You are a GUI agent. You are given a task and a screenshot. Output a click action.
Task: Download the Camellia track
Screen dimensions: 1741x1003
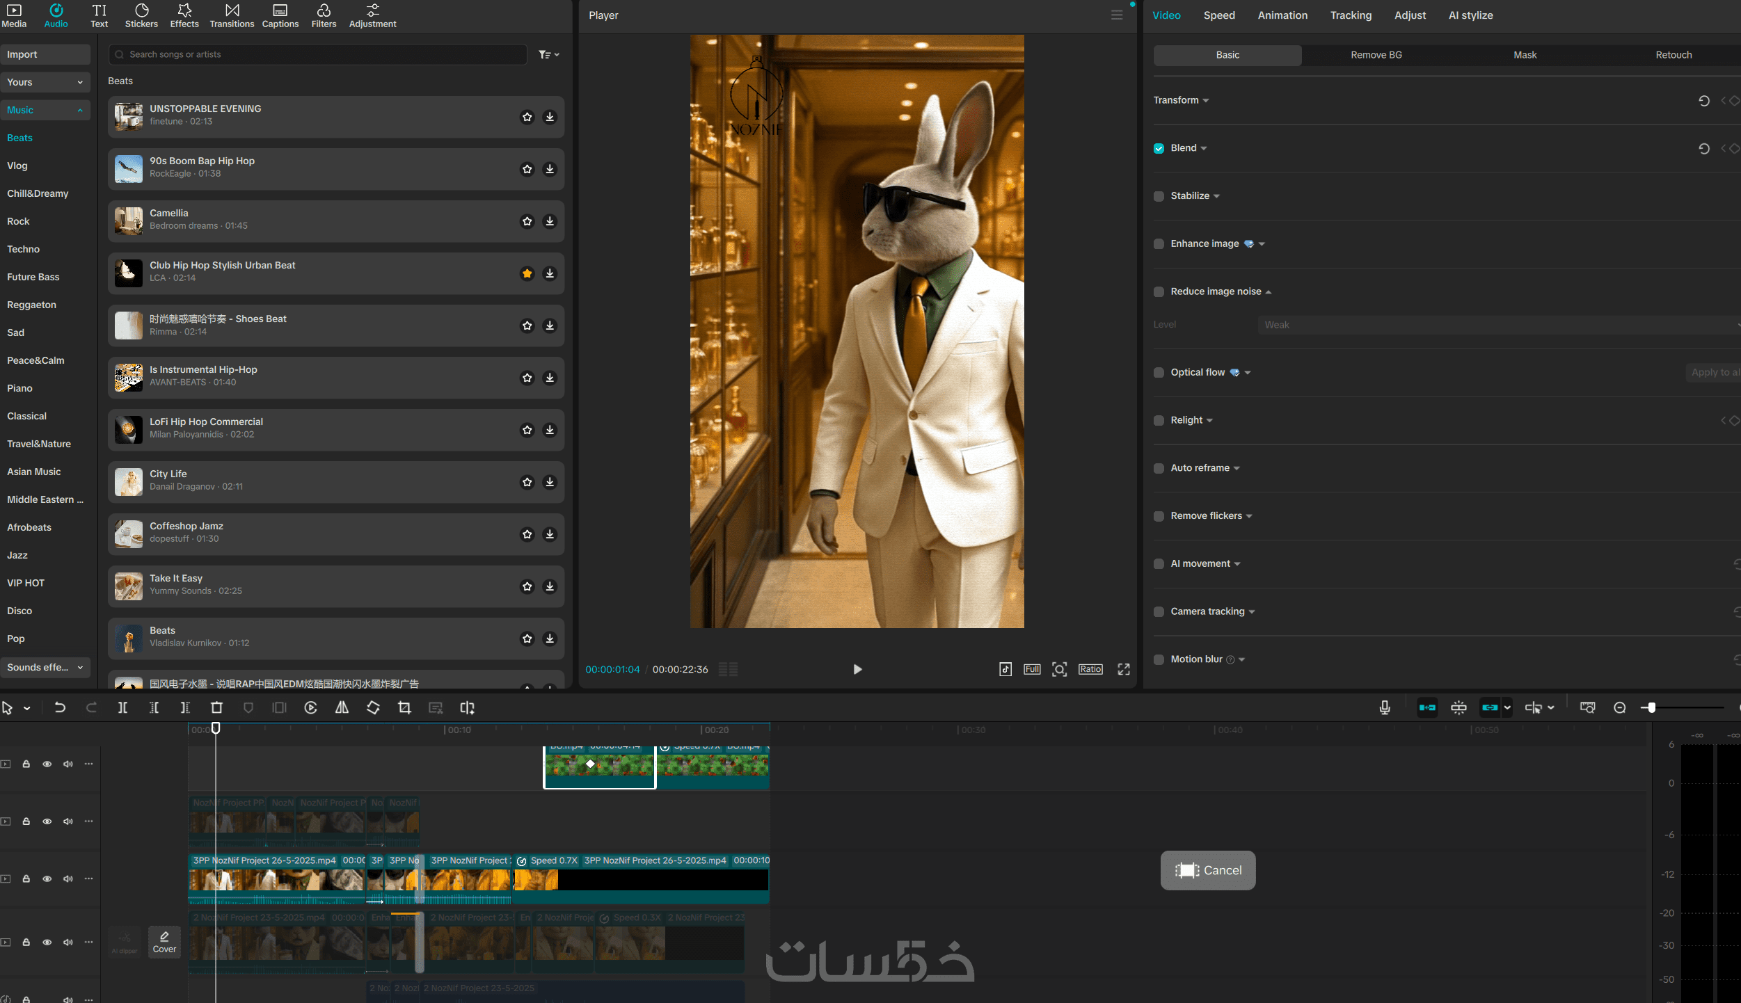click(x=550, y=221)
